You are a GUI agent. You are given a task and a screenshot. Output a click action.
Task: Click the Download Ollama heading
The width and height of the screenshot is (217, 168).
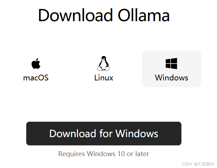point(104,15)
